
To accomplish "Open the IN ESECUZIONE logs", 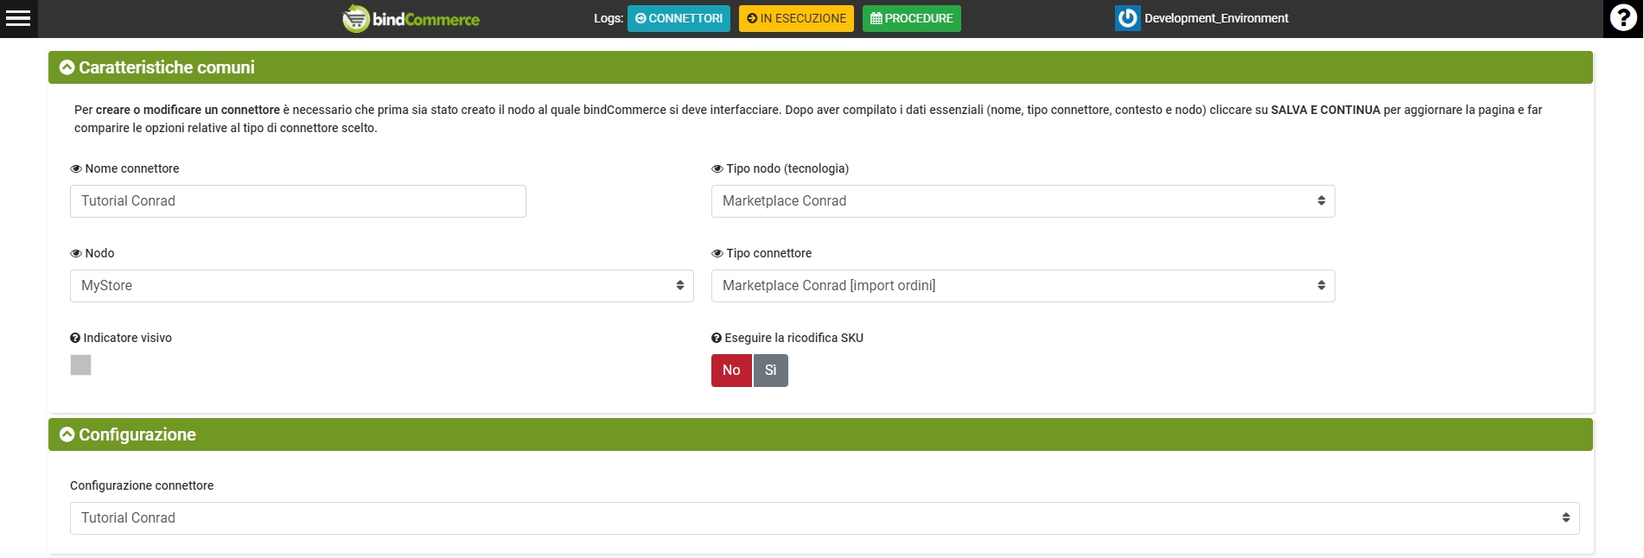I will coord(796,18).
